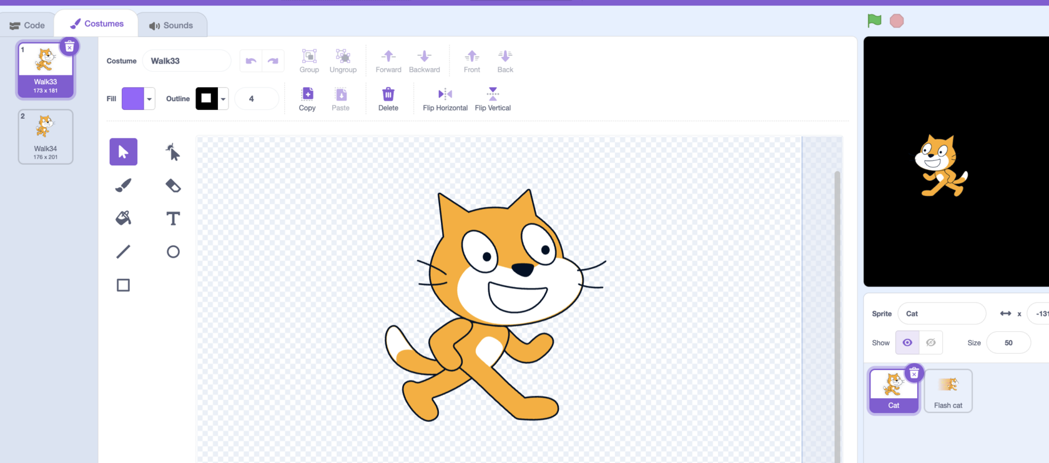Delete the Walk33 costume with the trash icon
The width and height of the screenshot is (1049, 463).
point(69,47)
